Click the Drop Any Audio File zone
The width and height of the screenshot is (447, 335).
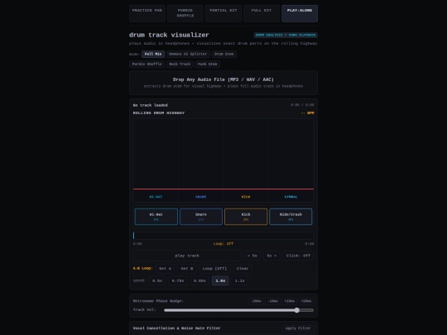point(223,83)
